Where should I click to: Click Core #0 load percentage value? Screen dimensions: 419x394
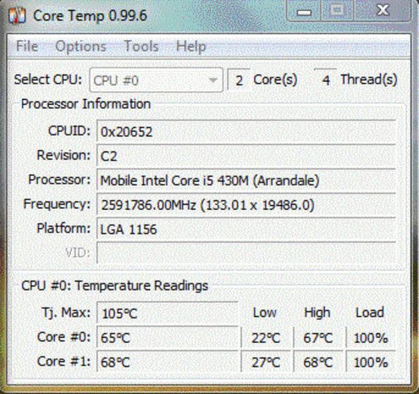tap(370, 338)
